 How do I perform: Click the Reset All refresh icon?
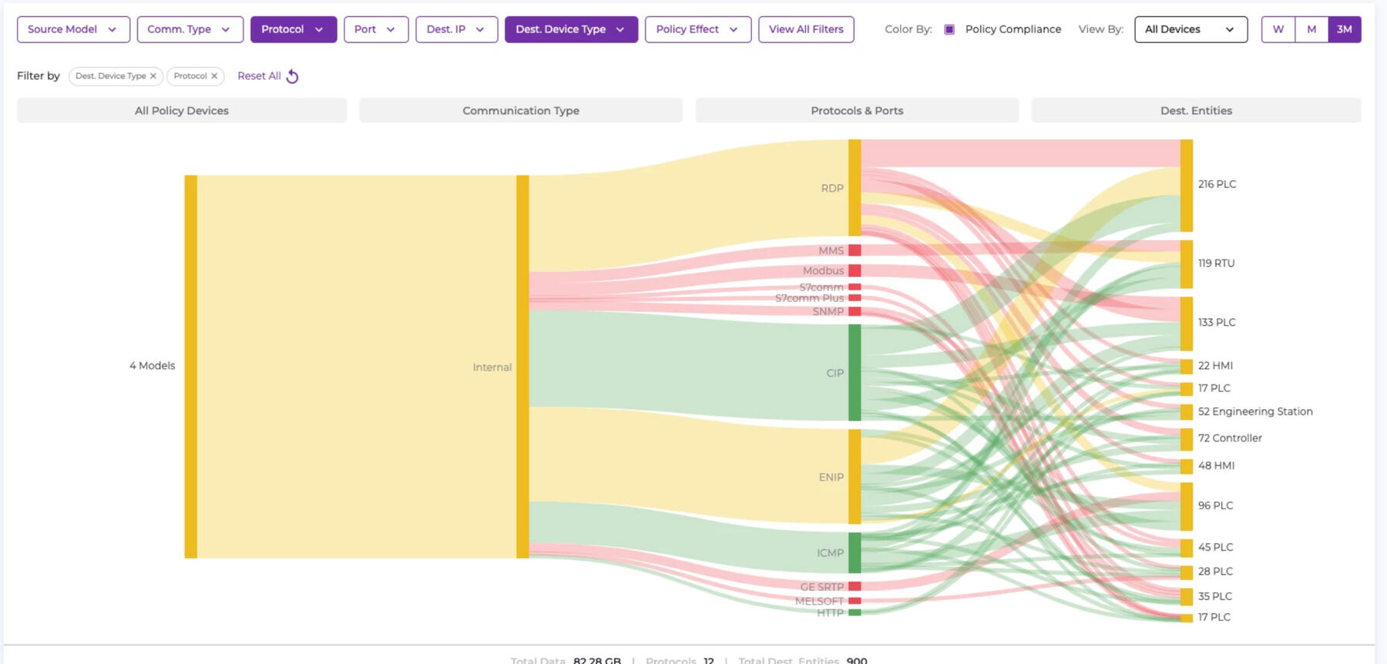point(292,76)
